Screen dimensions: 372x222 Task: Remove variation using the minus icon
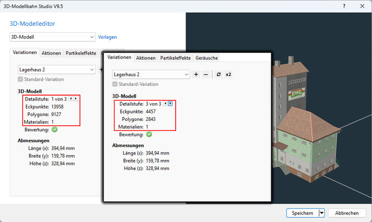coord(206,74)
